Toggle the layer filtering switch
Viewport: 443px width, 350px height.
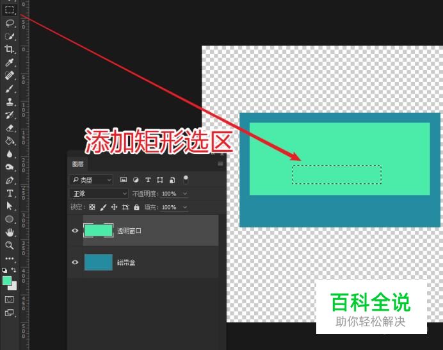(x=186, y=179)
